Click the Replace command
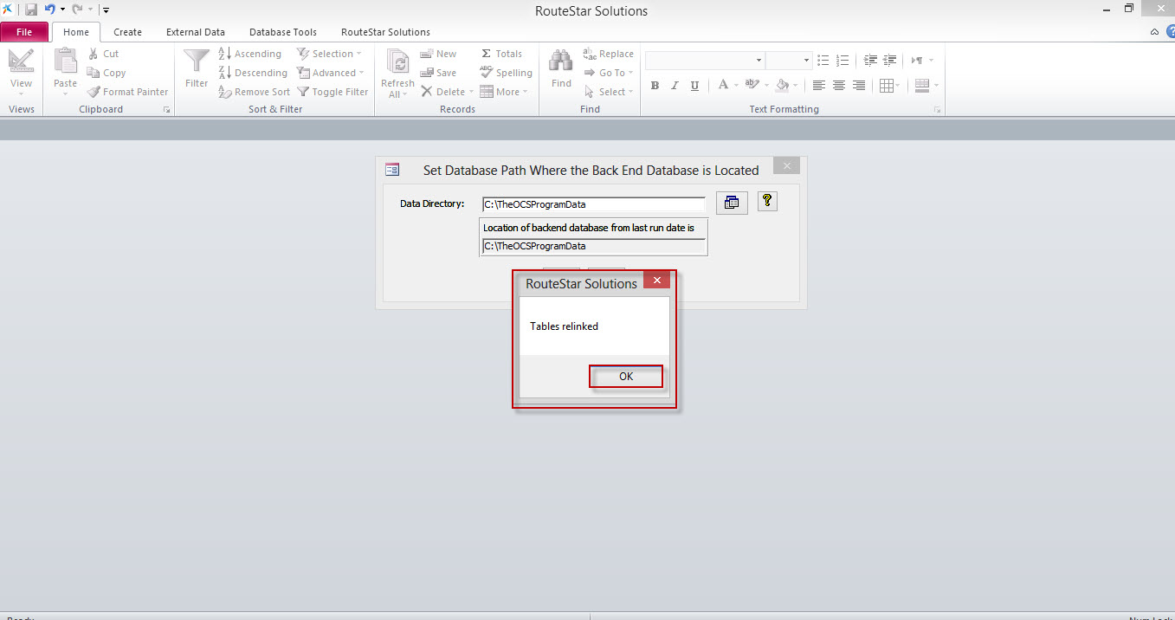The width and height of the screenshot is (1175, 620). pos(609,54)
